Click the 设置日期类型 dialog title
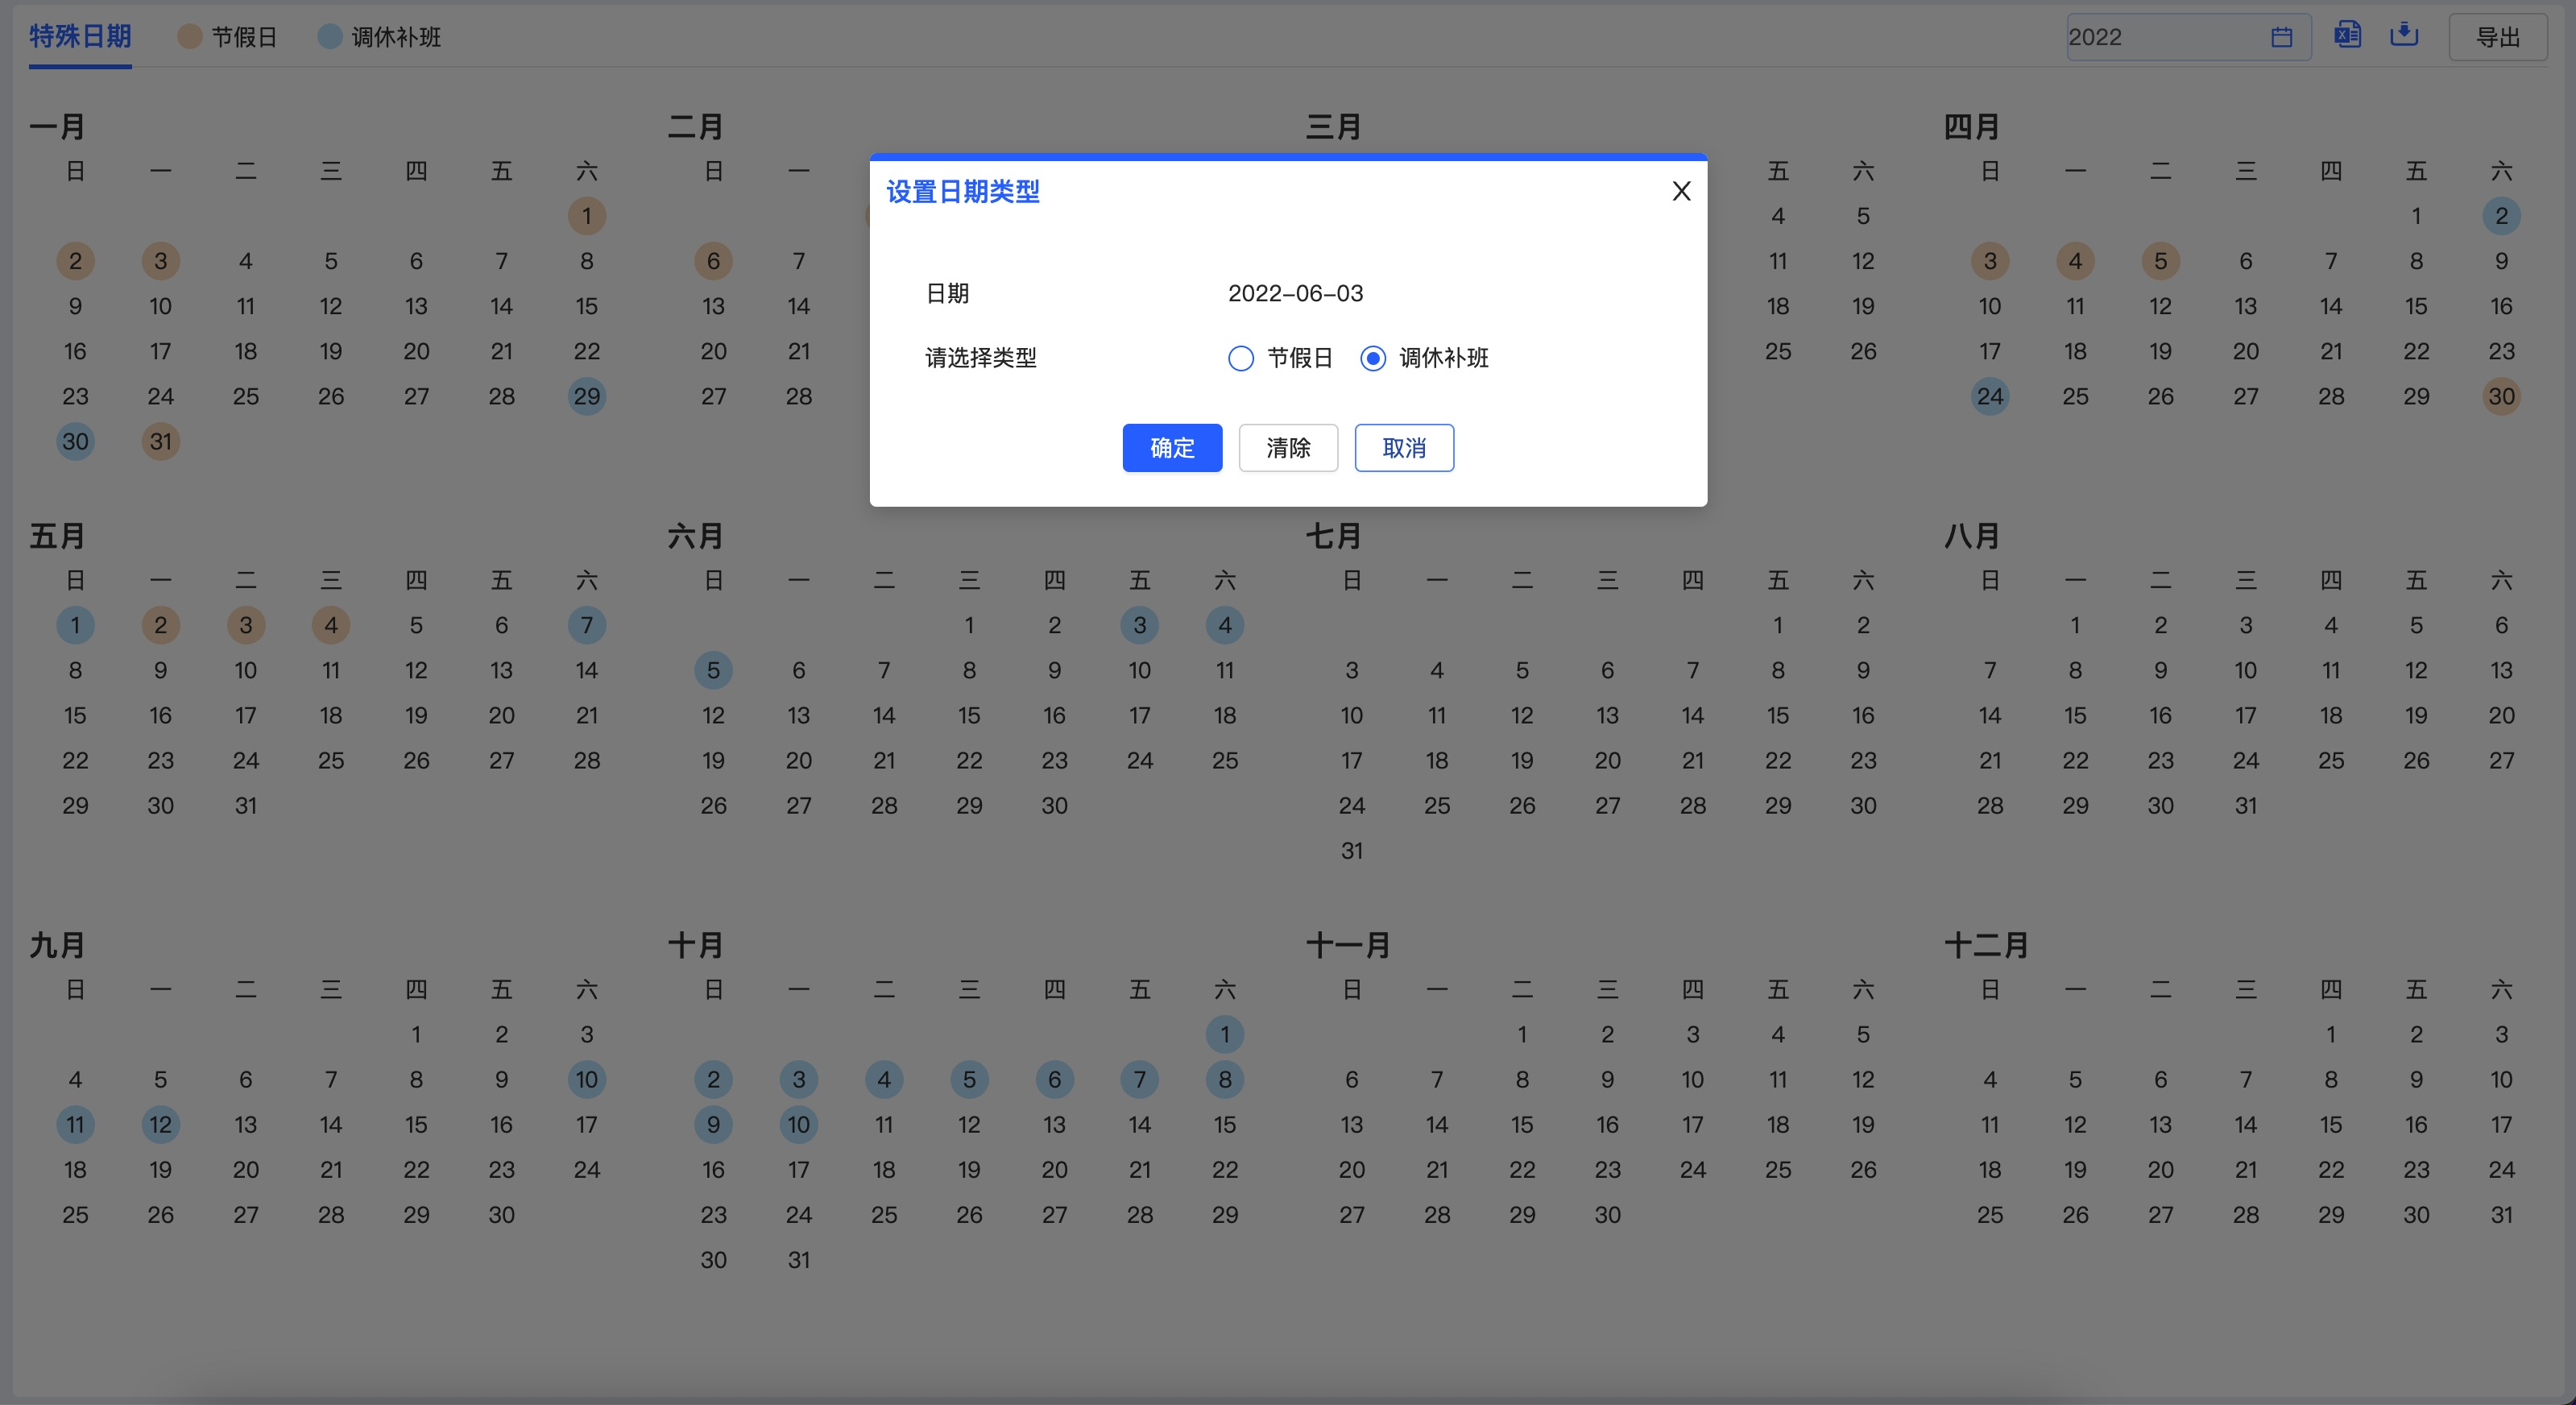This screenshot has width=2576, height=1405. pyautogui.click(x=963, y=191)
